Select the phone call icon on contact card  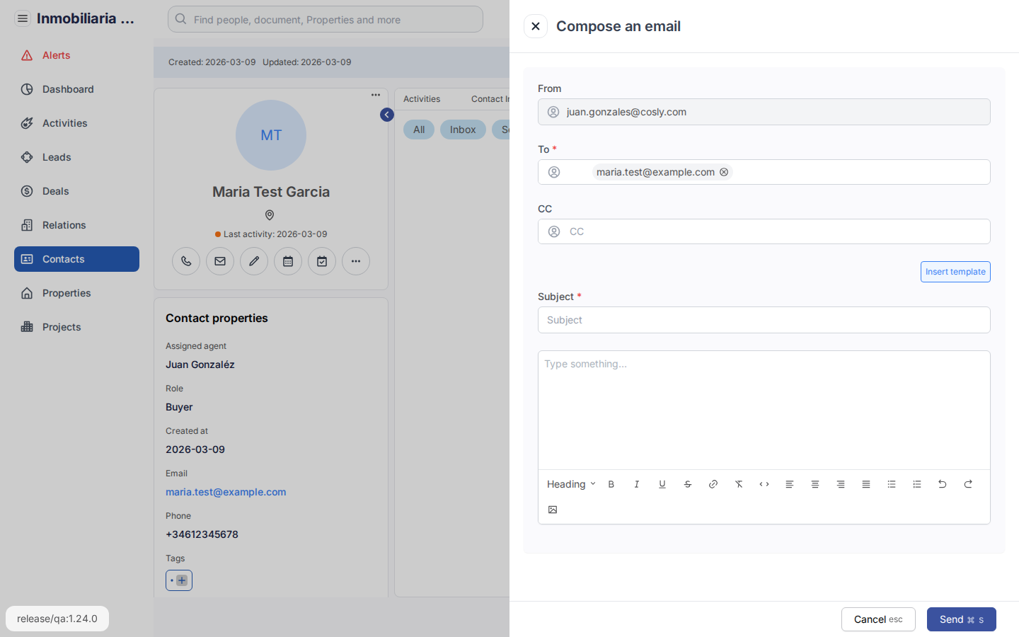coord(186,261)
